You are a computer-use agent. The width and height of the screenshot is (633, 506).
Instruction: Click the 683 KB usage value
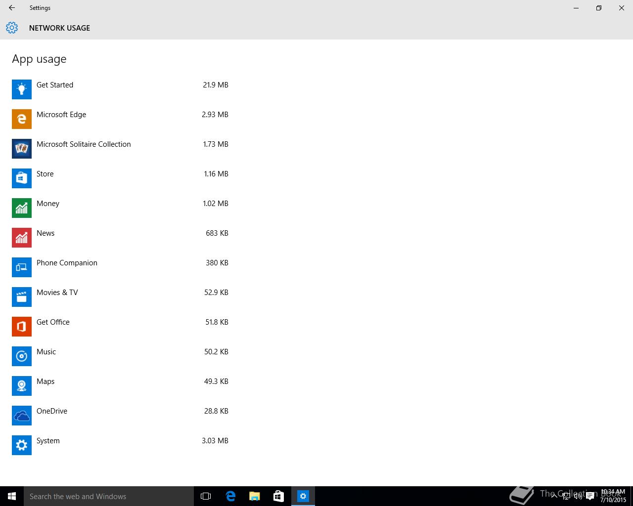pos(217,233)
